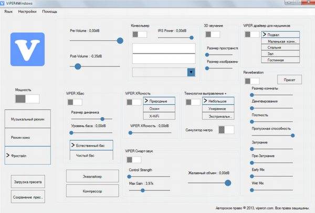Click the ViPER XЯсность level slider

[x=150, y=132]
